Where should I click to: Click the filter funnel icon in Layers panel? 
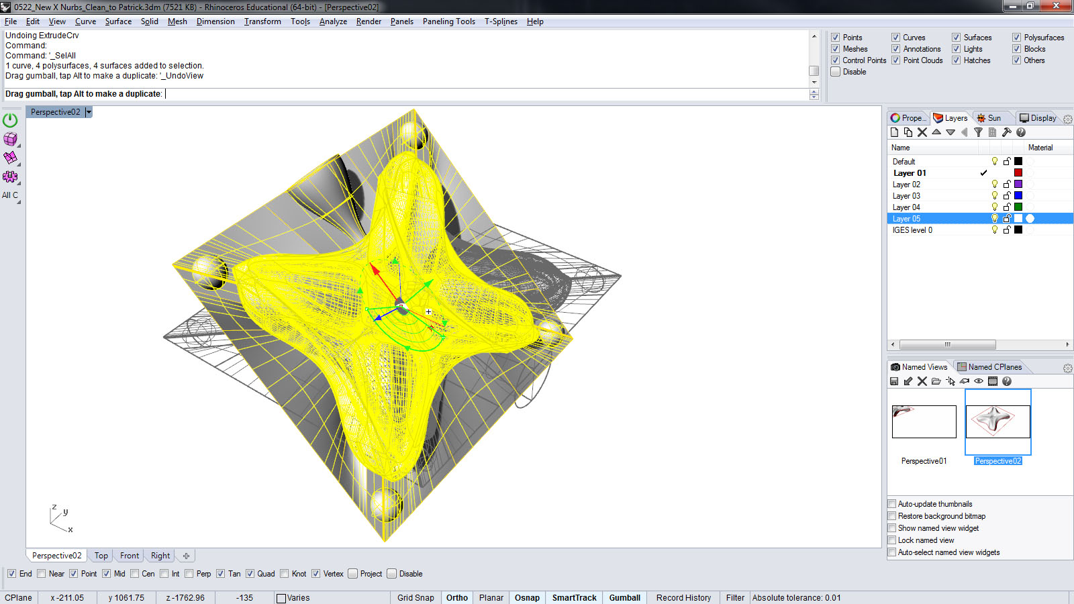coord(978,132)
